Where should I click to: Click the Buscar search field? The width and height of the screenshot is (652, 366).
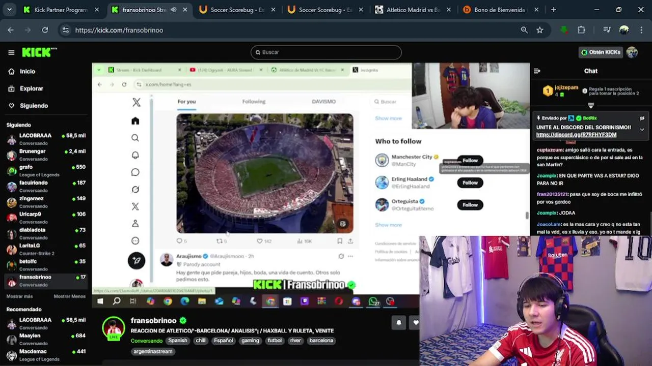(x=326, y=52)
